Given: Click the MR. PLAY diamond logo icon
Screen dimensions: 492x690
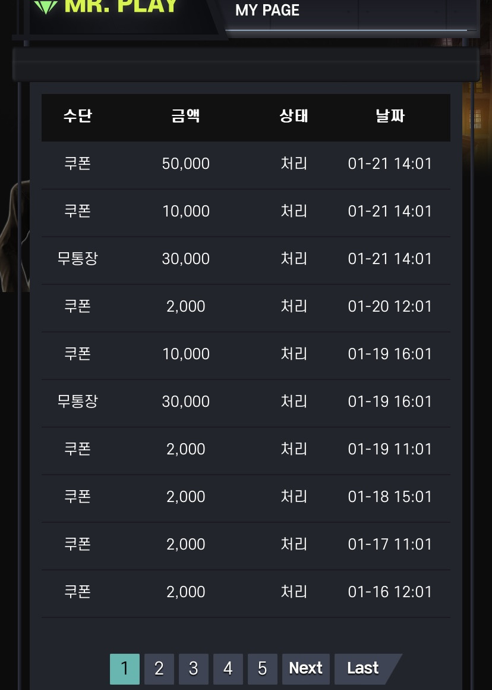Looking at the screenshot, I should (46, 7).
